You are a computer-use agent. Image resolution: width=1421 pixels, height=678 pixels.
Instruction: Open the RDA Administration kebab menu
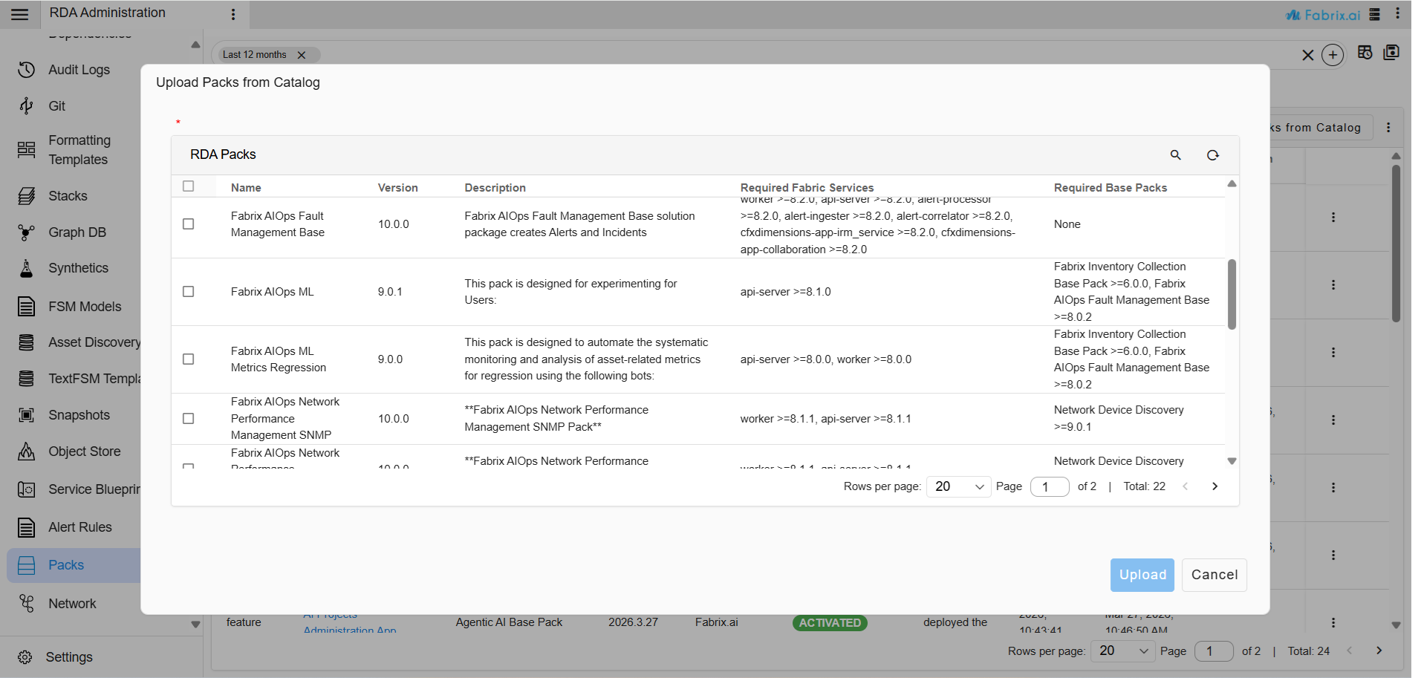point(233,14)
